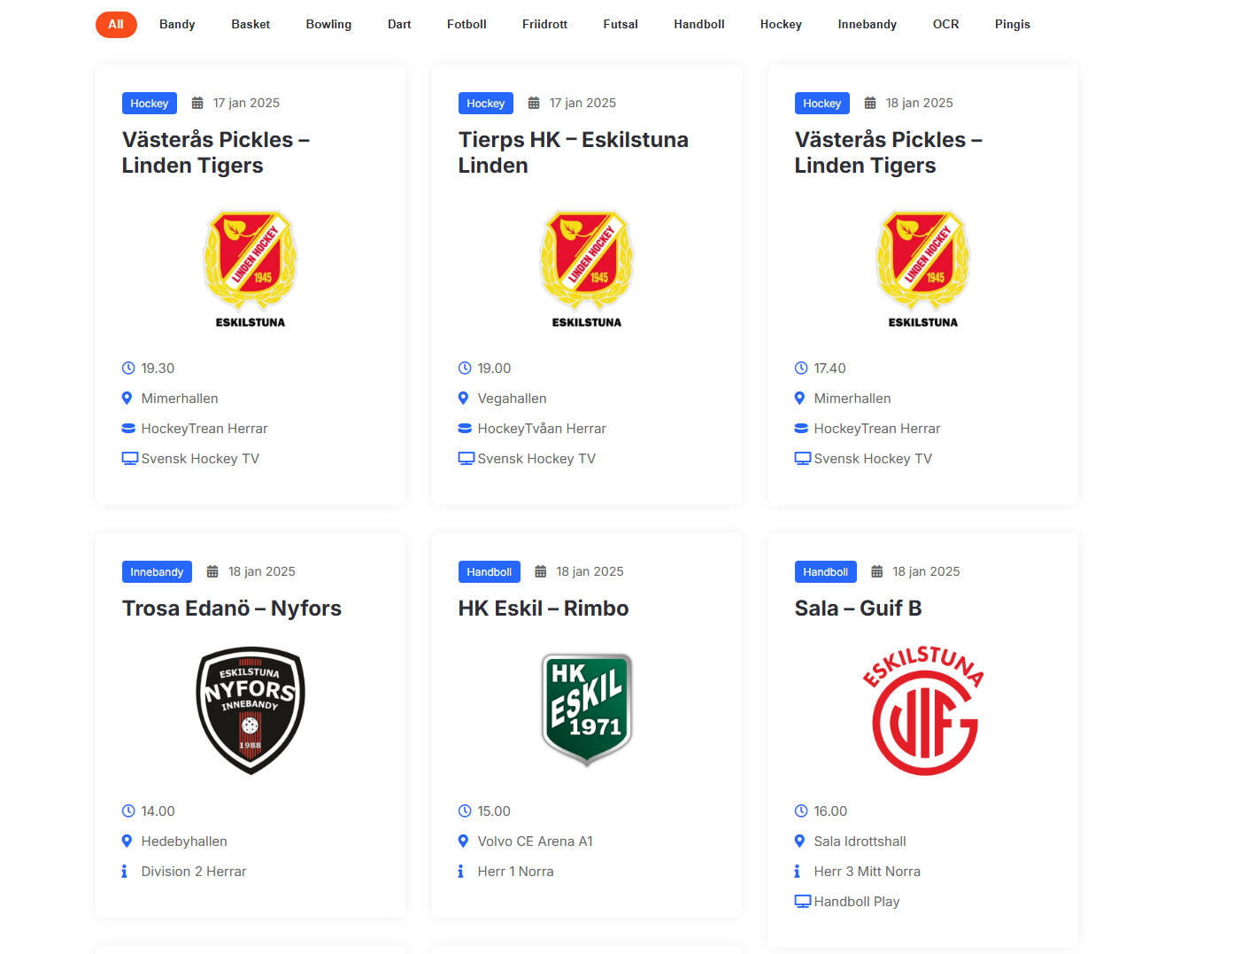
Task: Open the Trosa Edanö – Nyfors match
Action: point(232,609)
